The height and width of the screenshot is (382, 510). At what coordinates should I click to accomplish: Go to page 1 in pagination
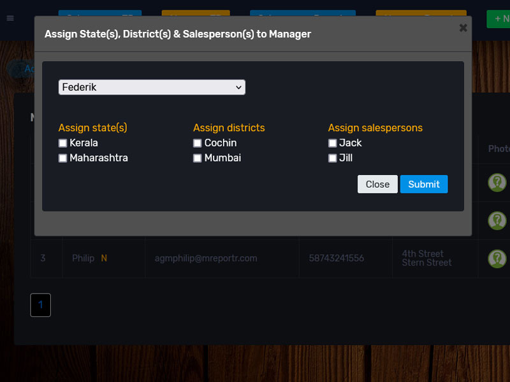click(40, 305)
